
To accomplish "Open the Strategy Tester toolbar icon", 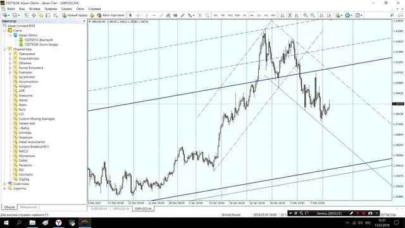I will 55,15.
